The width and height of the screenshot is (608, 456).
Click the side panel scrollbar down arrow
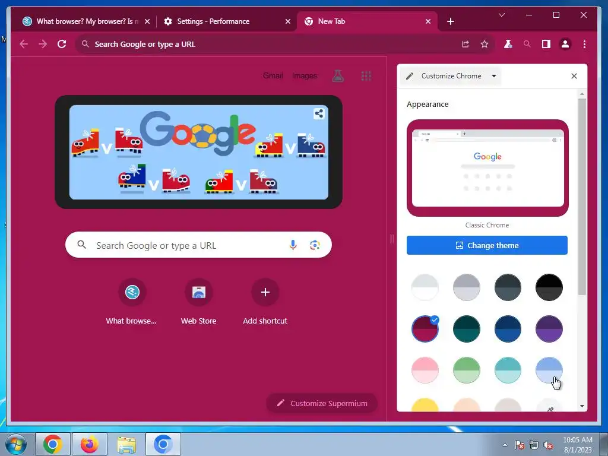pos(582,406)
